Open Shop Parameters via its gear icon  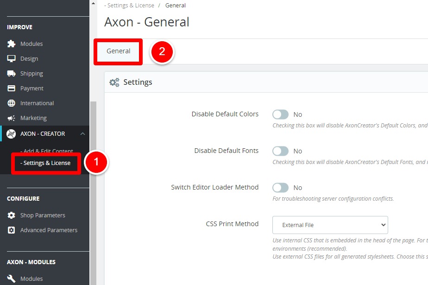pyautogui.click(x=12, y=215)
